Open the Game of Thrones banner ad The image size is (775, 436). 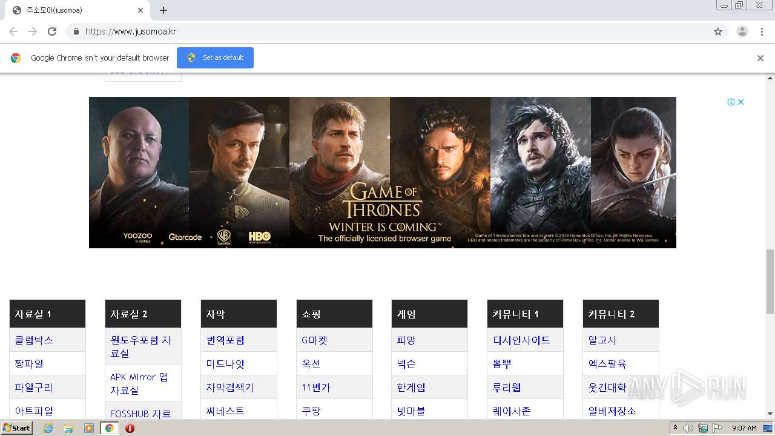pyautogui.click(x=383, y=173)
